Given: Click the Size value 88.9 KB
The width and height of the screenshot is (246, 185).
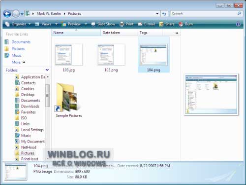Looking at the screenshot, I should point(81,177).
